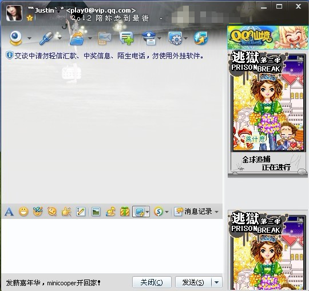
Task: Expand the applications options arrow
Action: tap(185, 38)
